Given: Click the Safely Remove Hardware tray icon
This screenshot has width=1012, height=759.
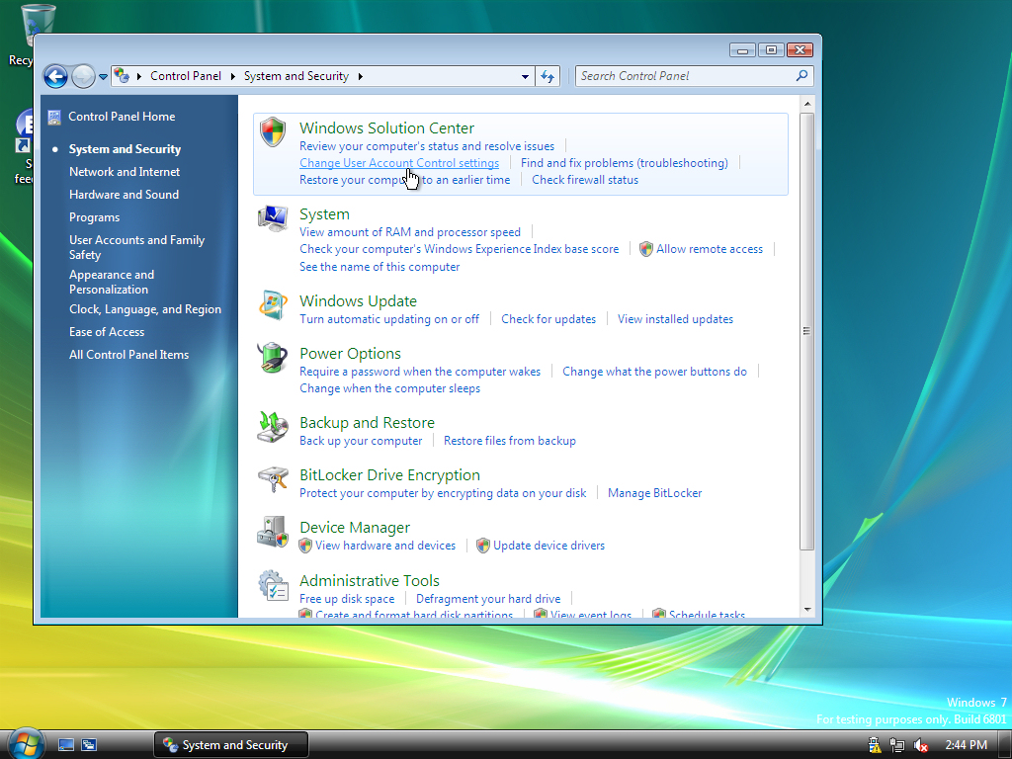Looking at the screenshot, I should click(875, 745).
